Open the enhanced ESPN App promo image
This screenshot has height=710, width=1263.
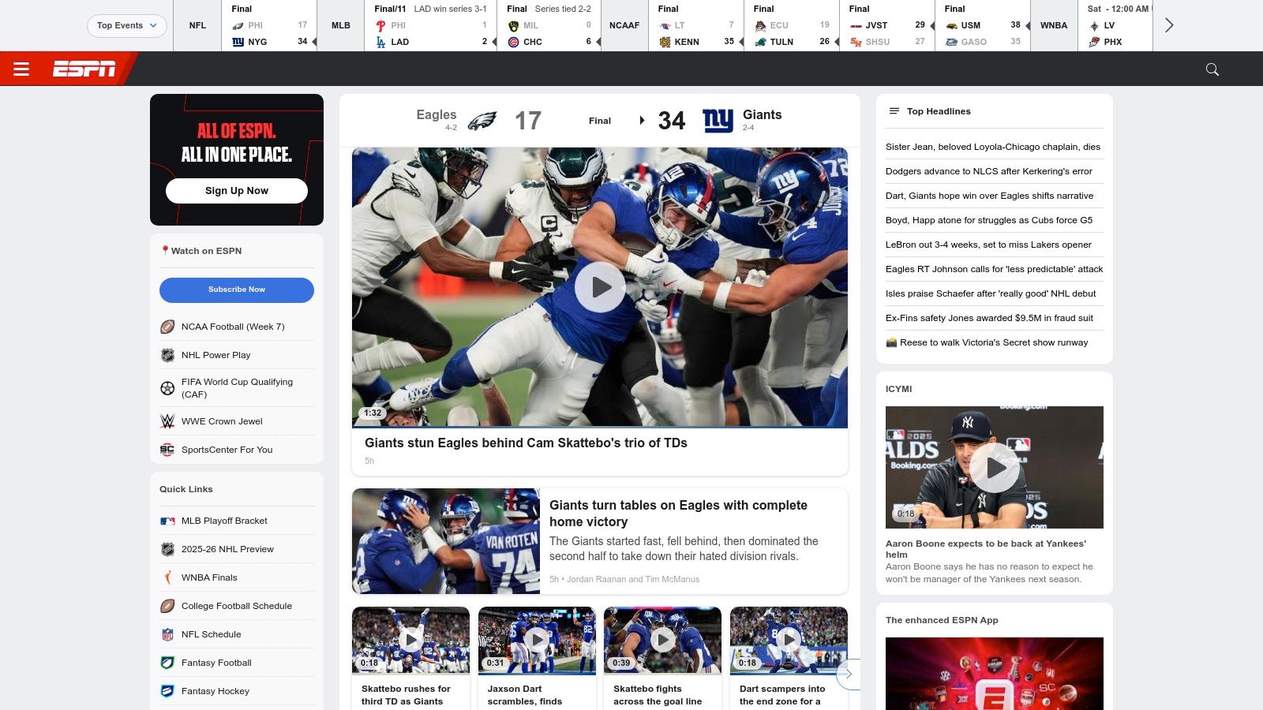point(995,674)
